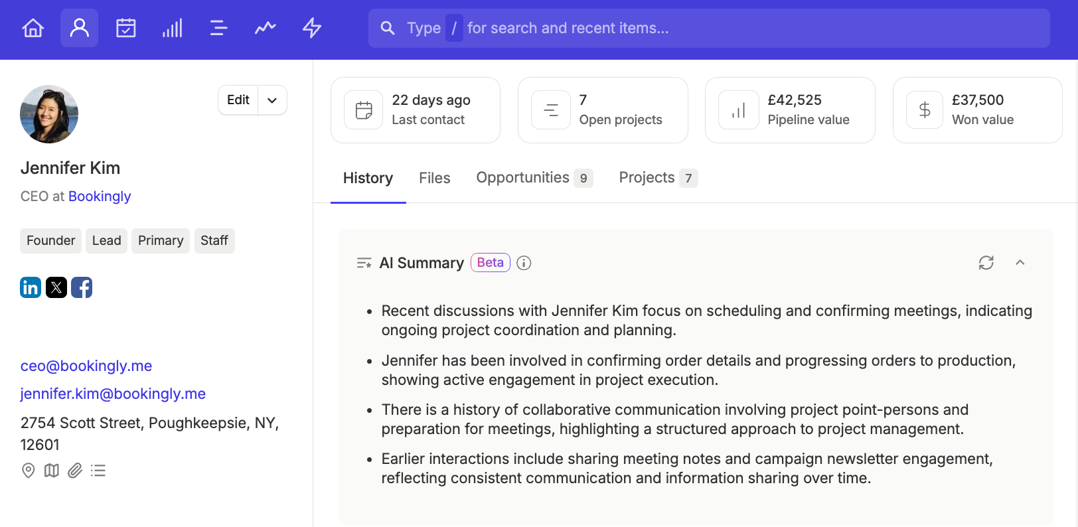
Task: Focus the search and recent items field
Action: pos(709,28)
